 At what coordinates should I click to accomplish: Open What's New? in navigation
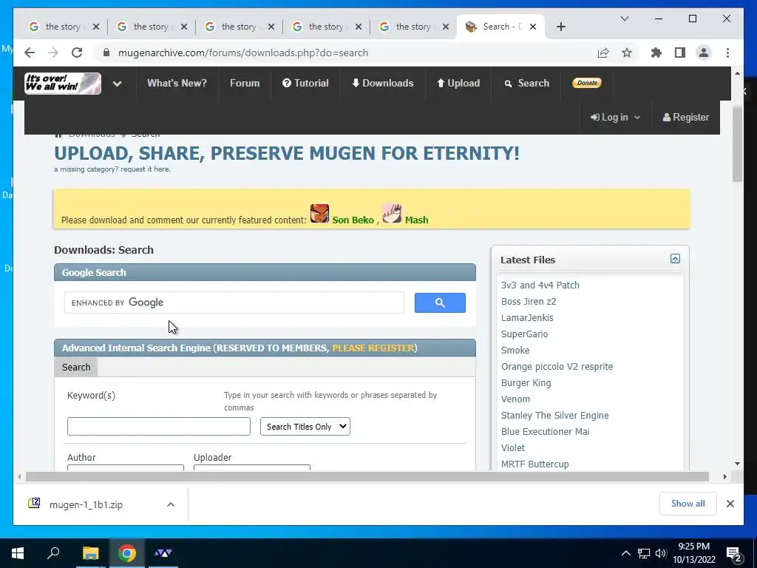point(177,83)
